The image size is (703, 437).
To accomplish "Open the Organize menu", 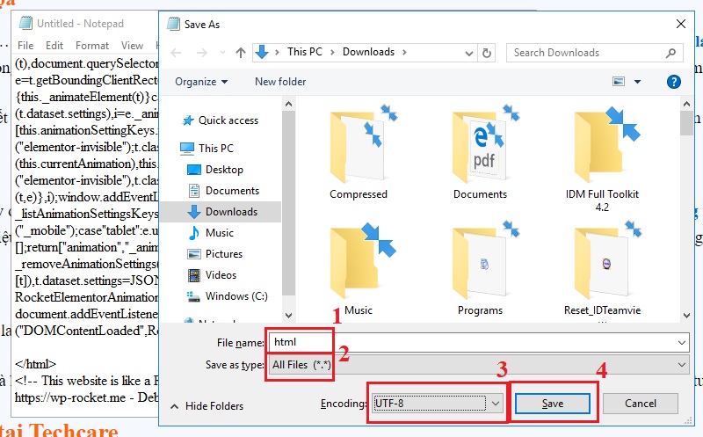I will click(201, 82).
